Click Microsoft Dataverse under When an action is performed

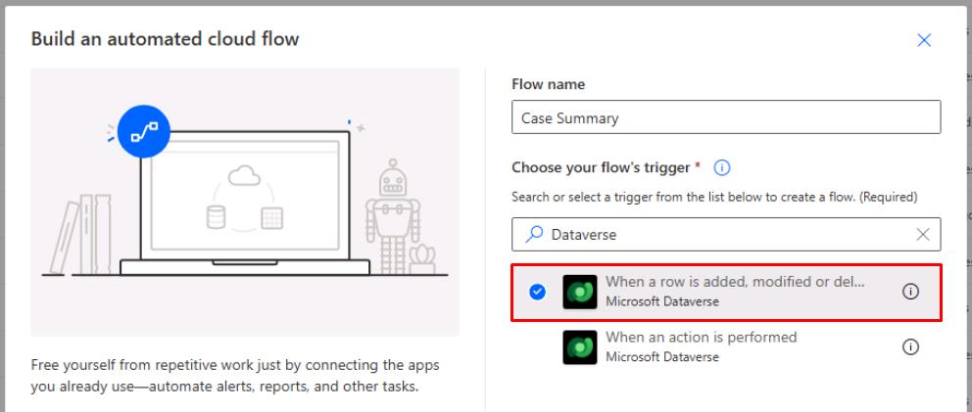pyautogui.click(x=662, y=357)
